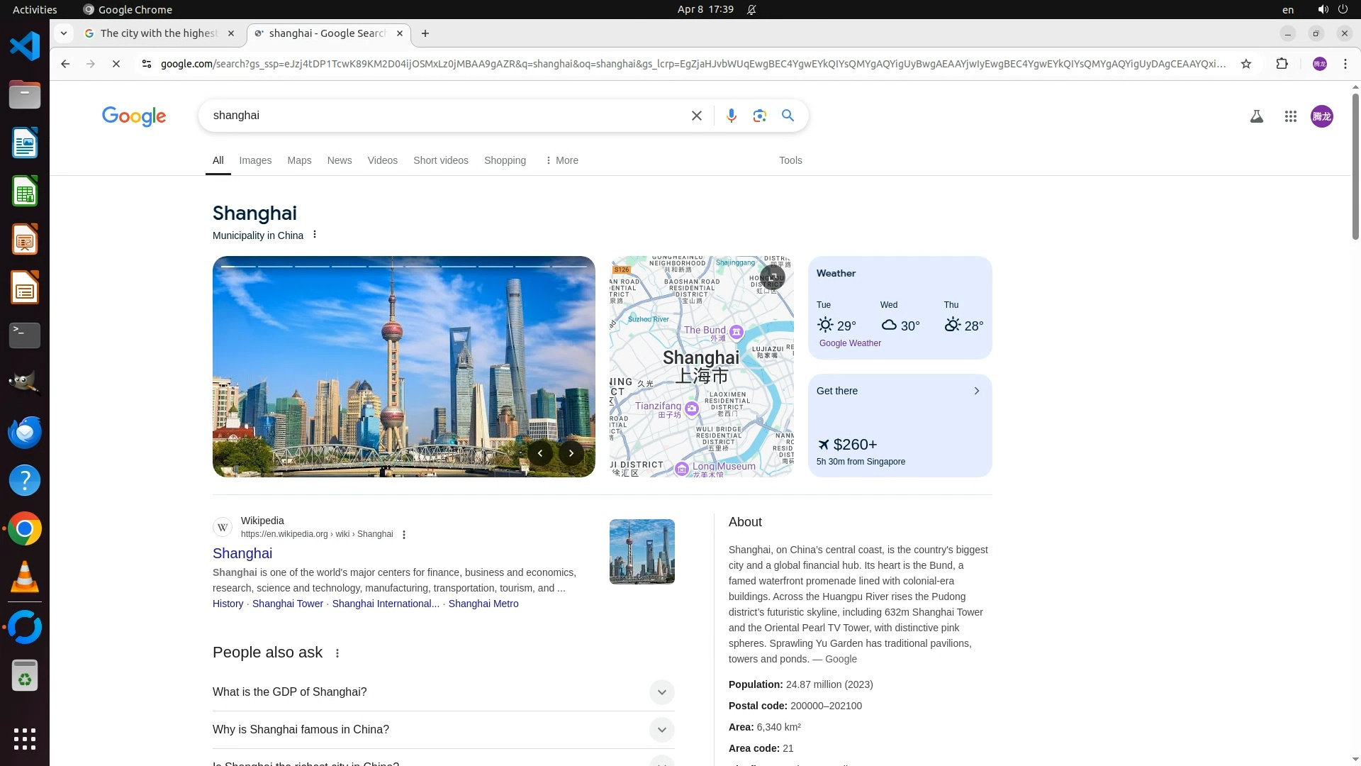Expand the map to full view

[x=772, y=277]
